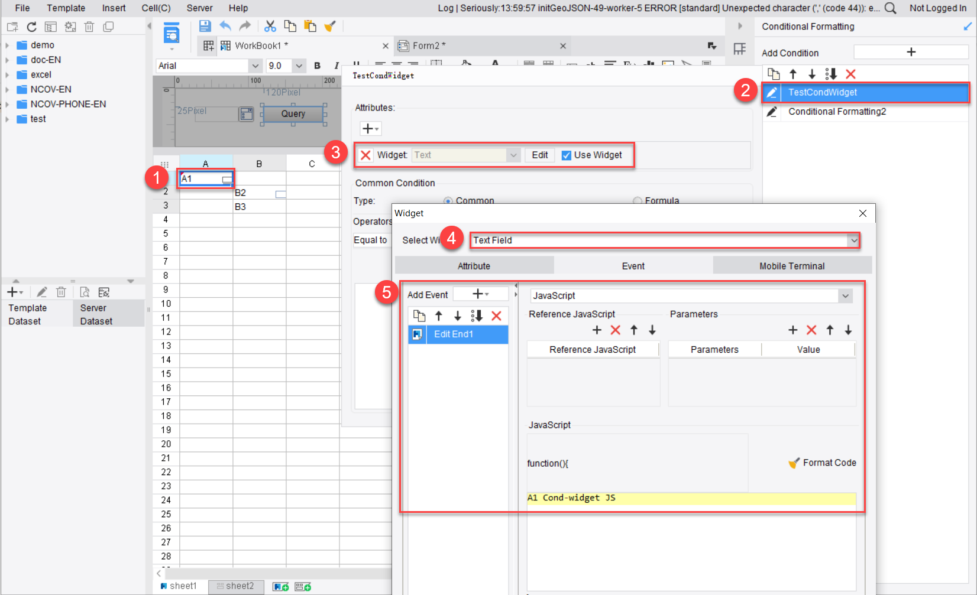Screen dimensions: 977x595
Task: Delete the selected conditional formatting rule
Action: point(850,74)
